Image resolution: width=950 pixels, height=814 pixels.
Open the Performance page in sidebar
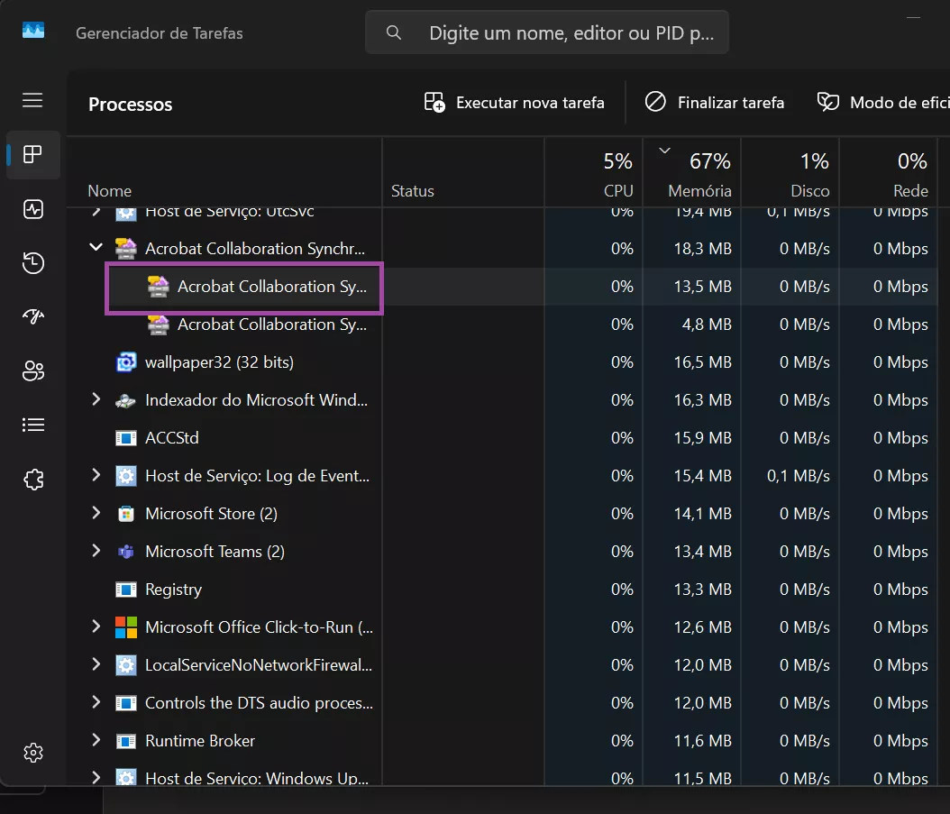pyautogui.click(x=33, y=210)
